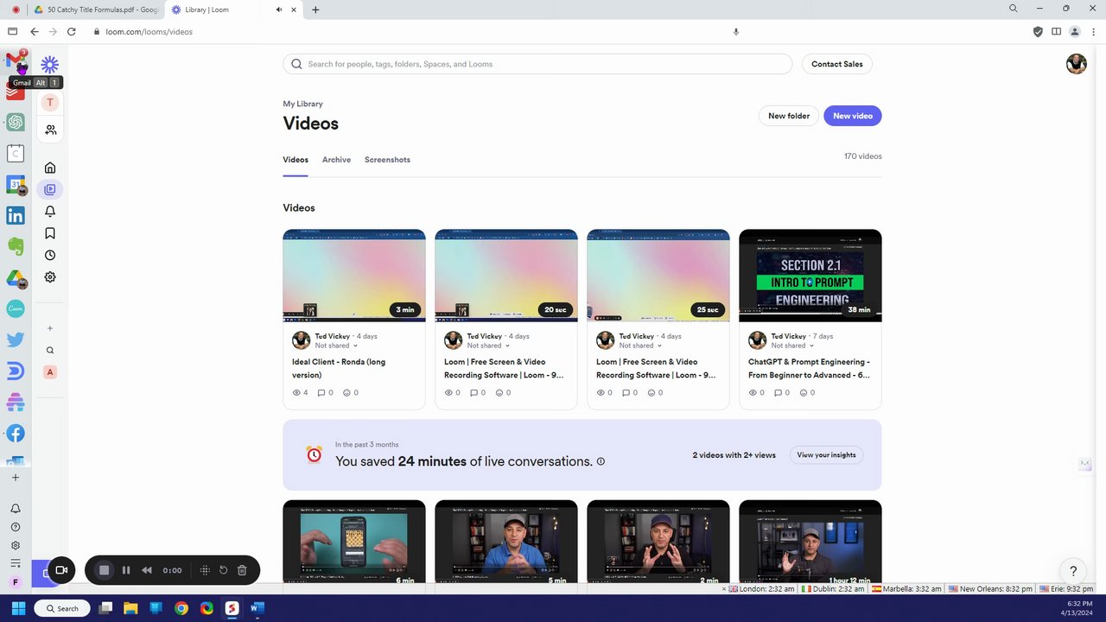This screenshot has width=1106, height=622.
Task: Open the 38 min Section 2.1 thumbnail
Action: 810,276
